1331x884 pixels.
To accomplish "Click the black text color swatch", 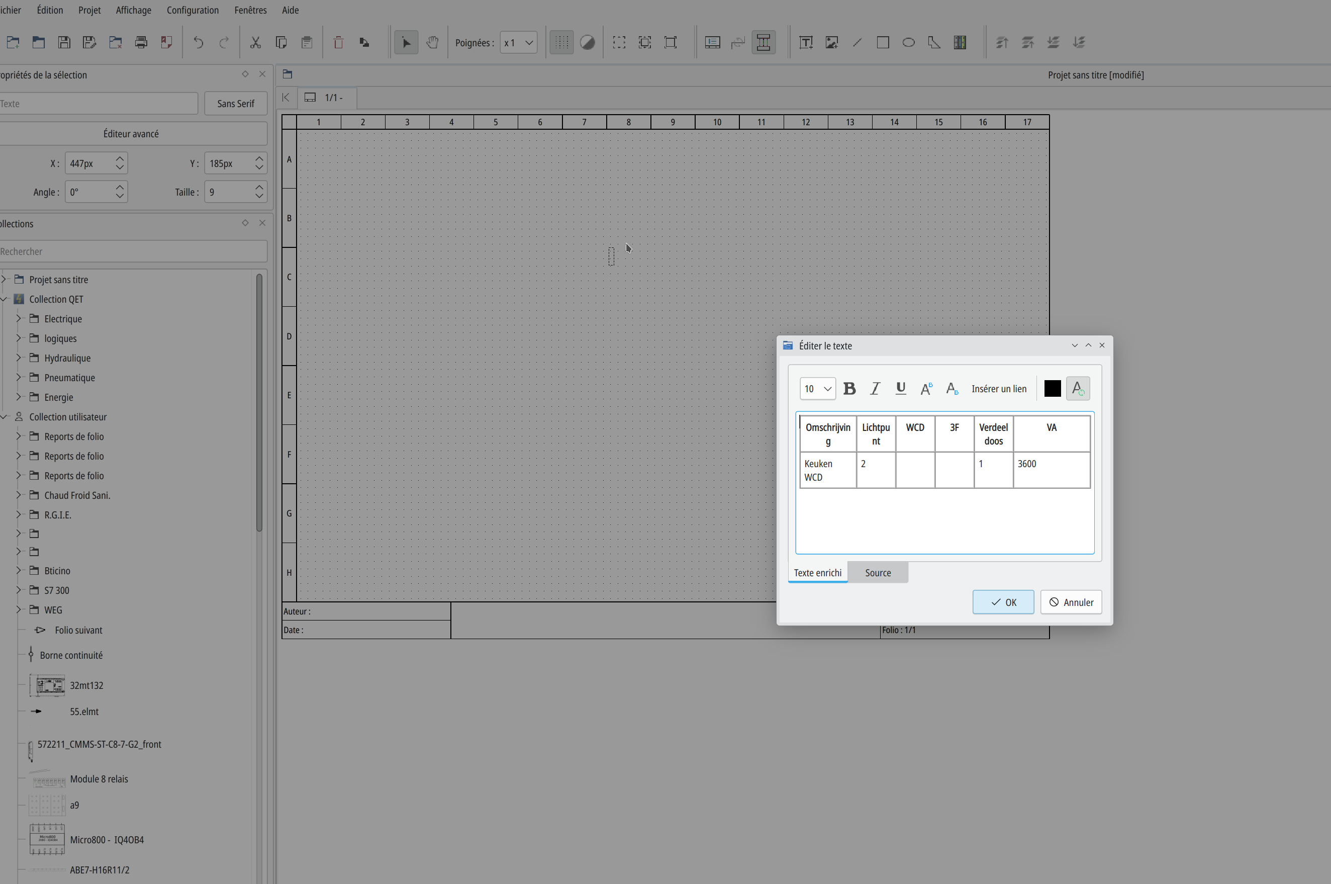I will [x=1052, y=388].
